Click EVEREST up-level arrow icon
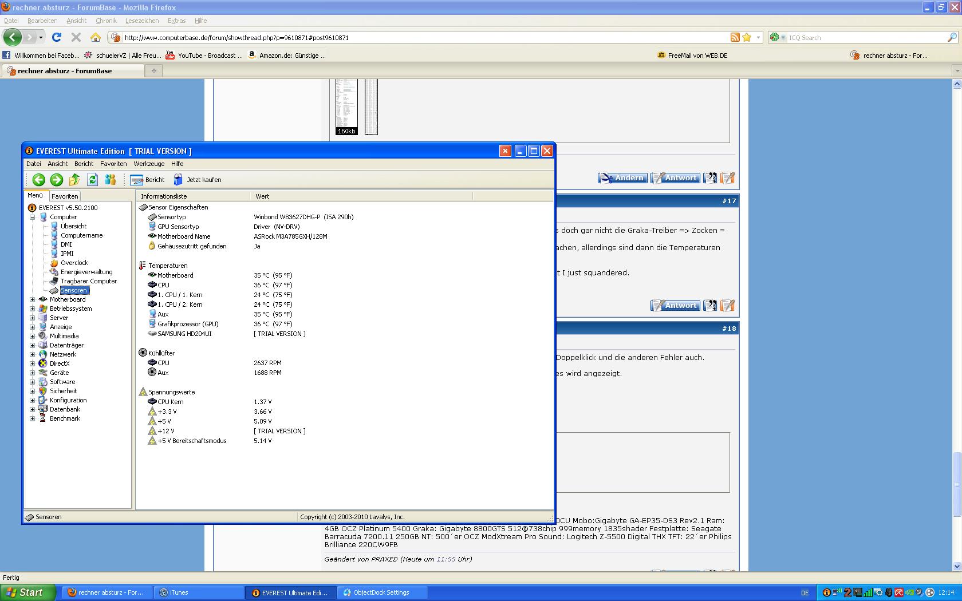The height and width of the screenshot is (601, 962). click(74, 180)
